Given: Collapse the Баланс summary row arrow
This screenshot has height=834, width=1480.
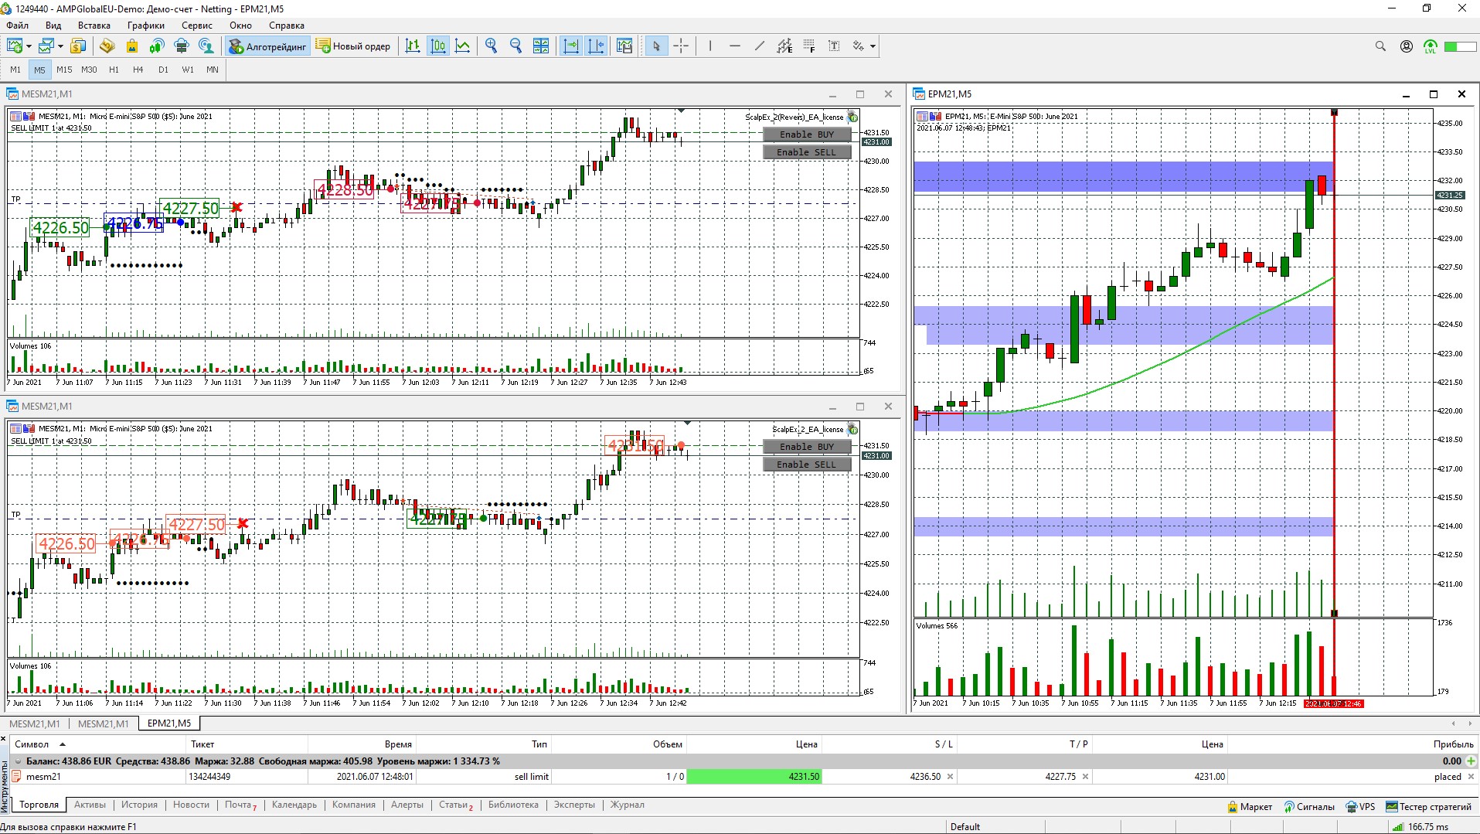Looking at the screenshot, I should click(19, 761).
